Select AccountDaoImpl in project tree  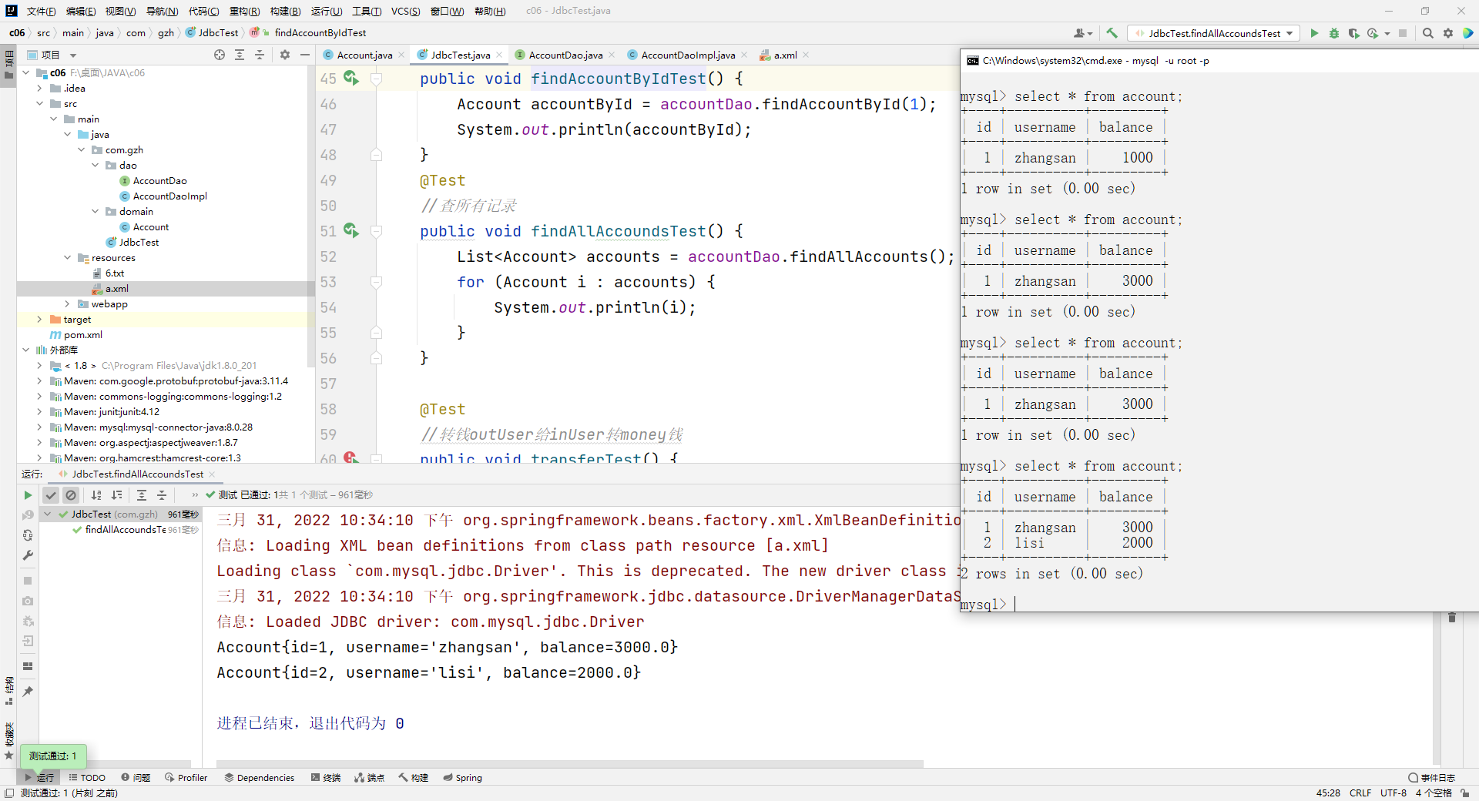[x=169, y=196]
